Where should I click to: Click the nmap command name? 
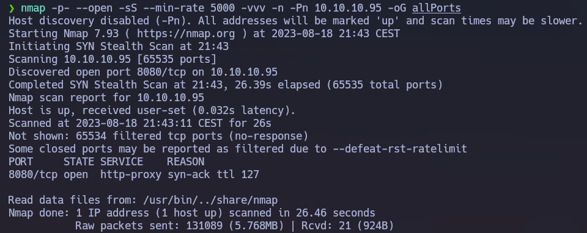[x=33, y=8]
